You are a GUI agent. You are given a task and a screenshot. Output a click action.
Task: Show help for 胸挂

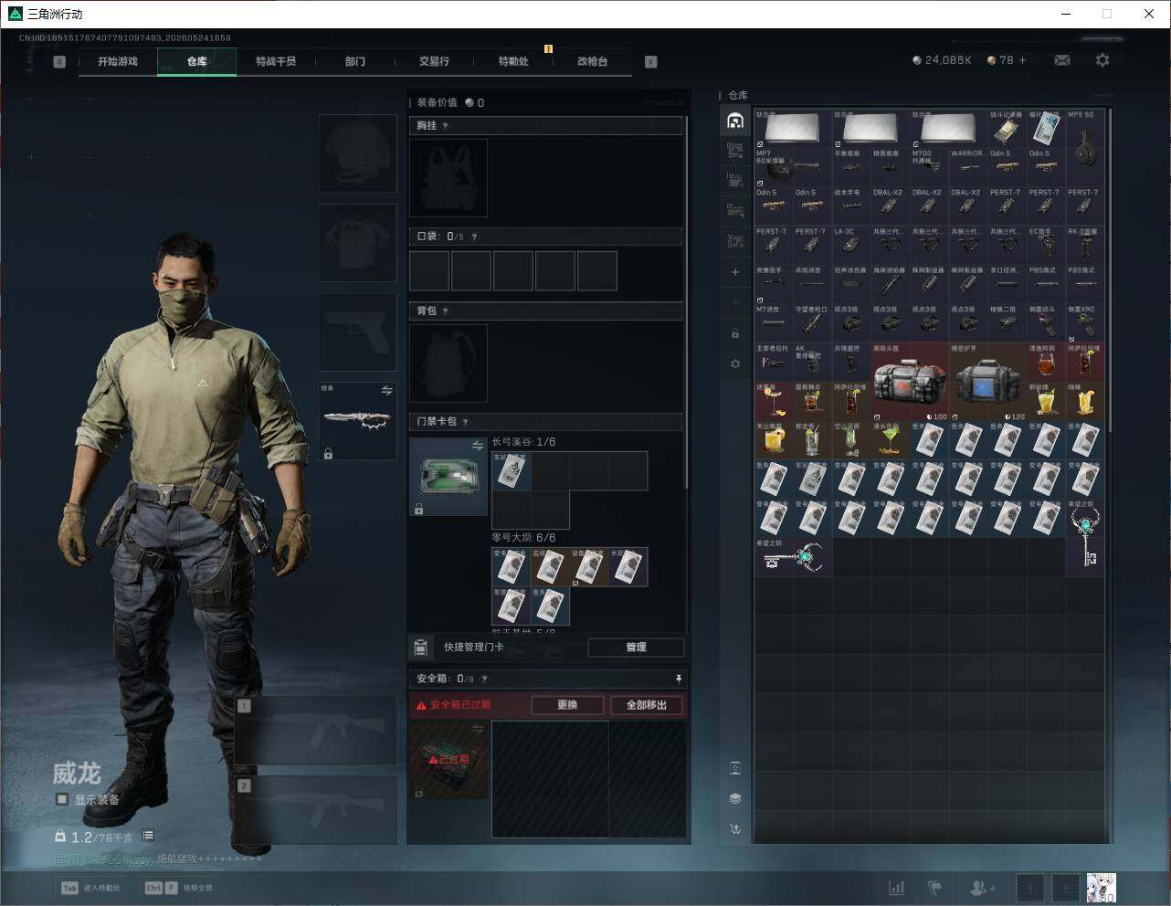coord(446,126)
